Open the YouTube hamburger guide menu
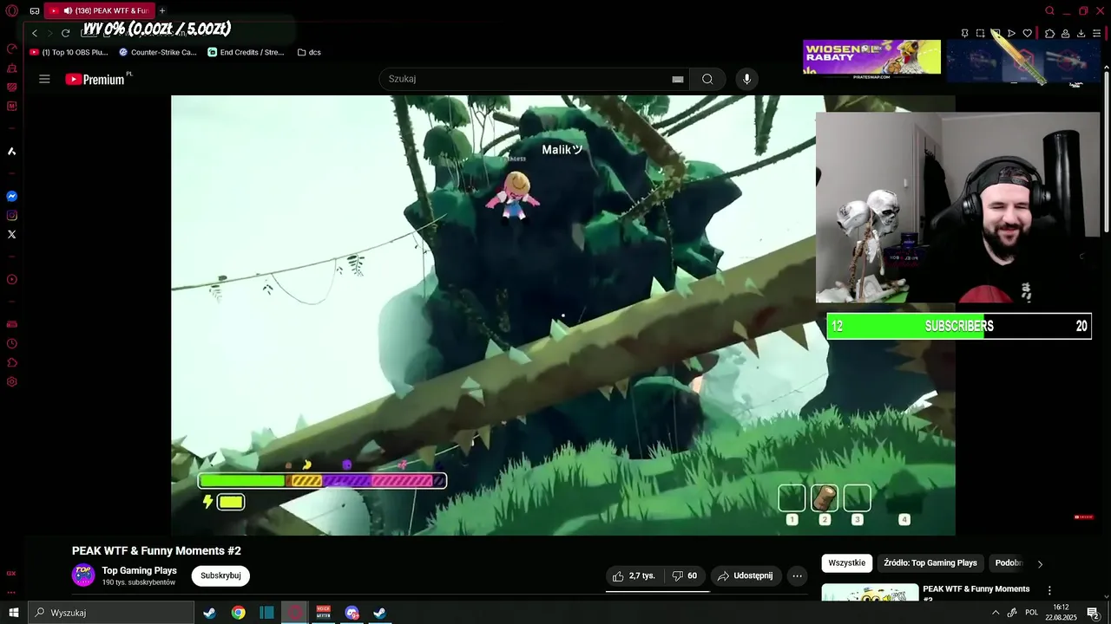The height and width of the screenshot is (624, 1111). coord(44,79)
